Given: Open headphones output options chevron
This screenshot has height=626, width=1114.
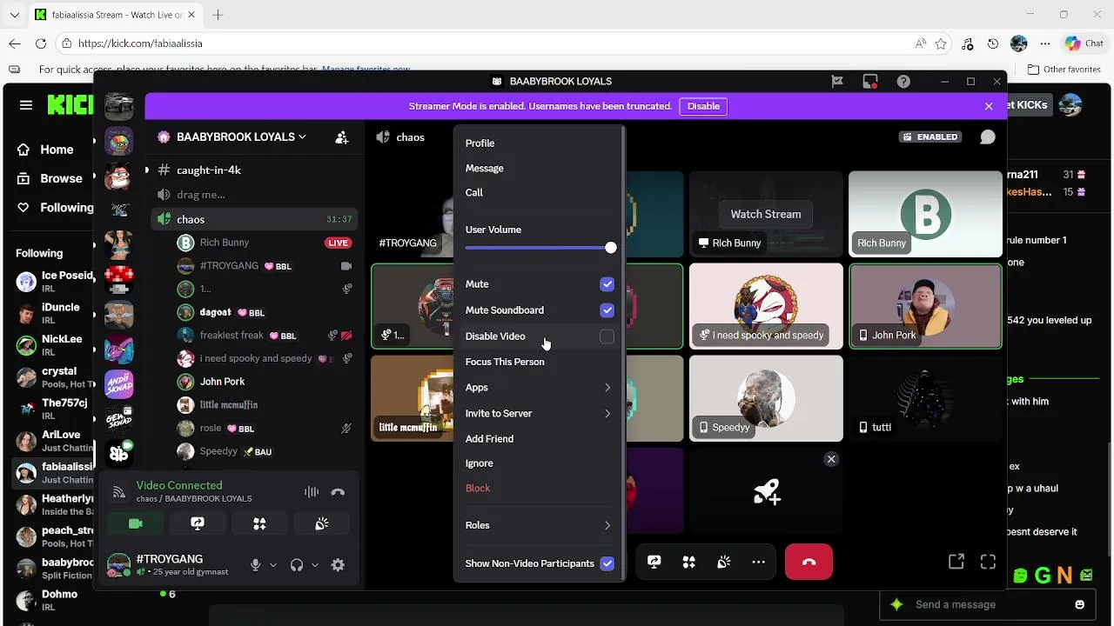Looking at the screenshot, I should click(315, 565).
